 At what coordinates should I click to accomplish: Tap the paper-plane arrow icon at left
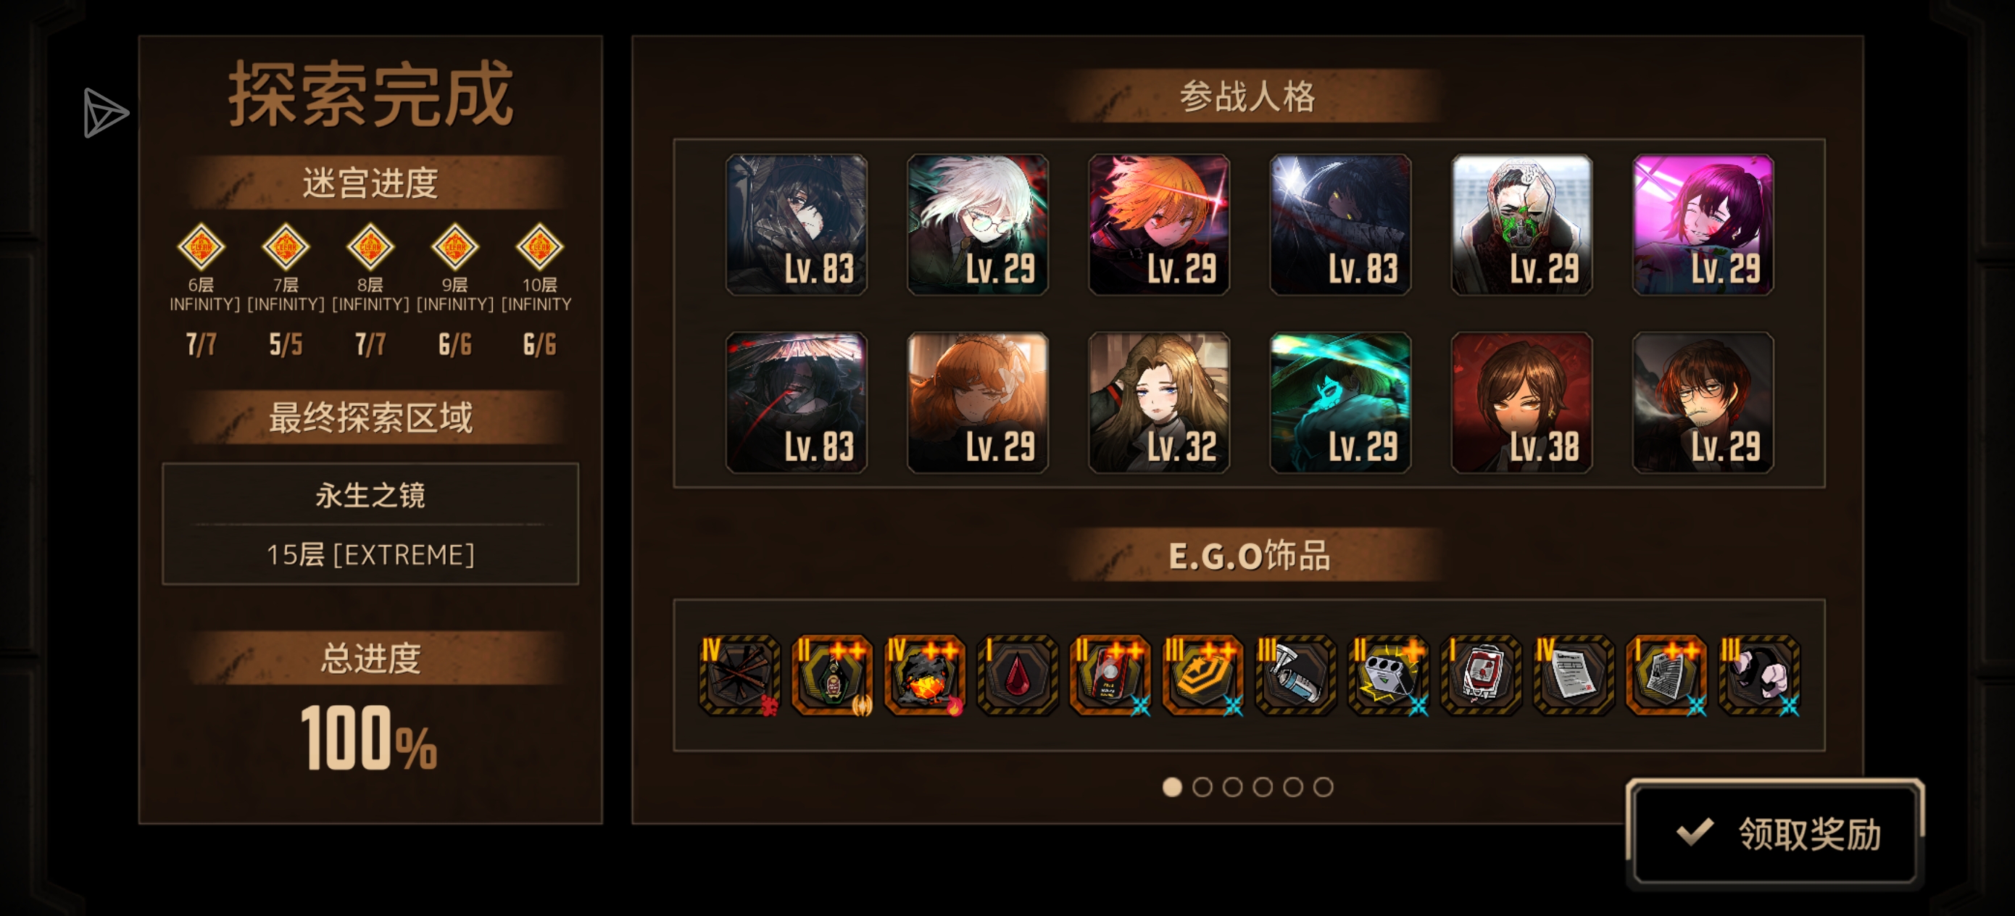pos(105,112)
